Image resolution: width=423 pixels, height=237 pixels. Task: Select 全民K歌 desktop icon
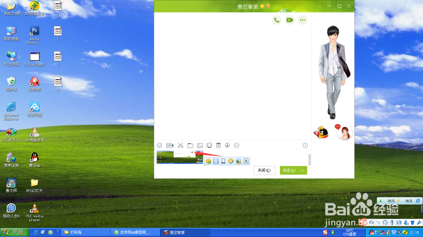point(35,84)
